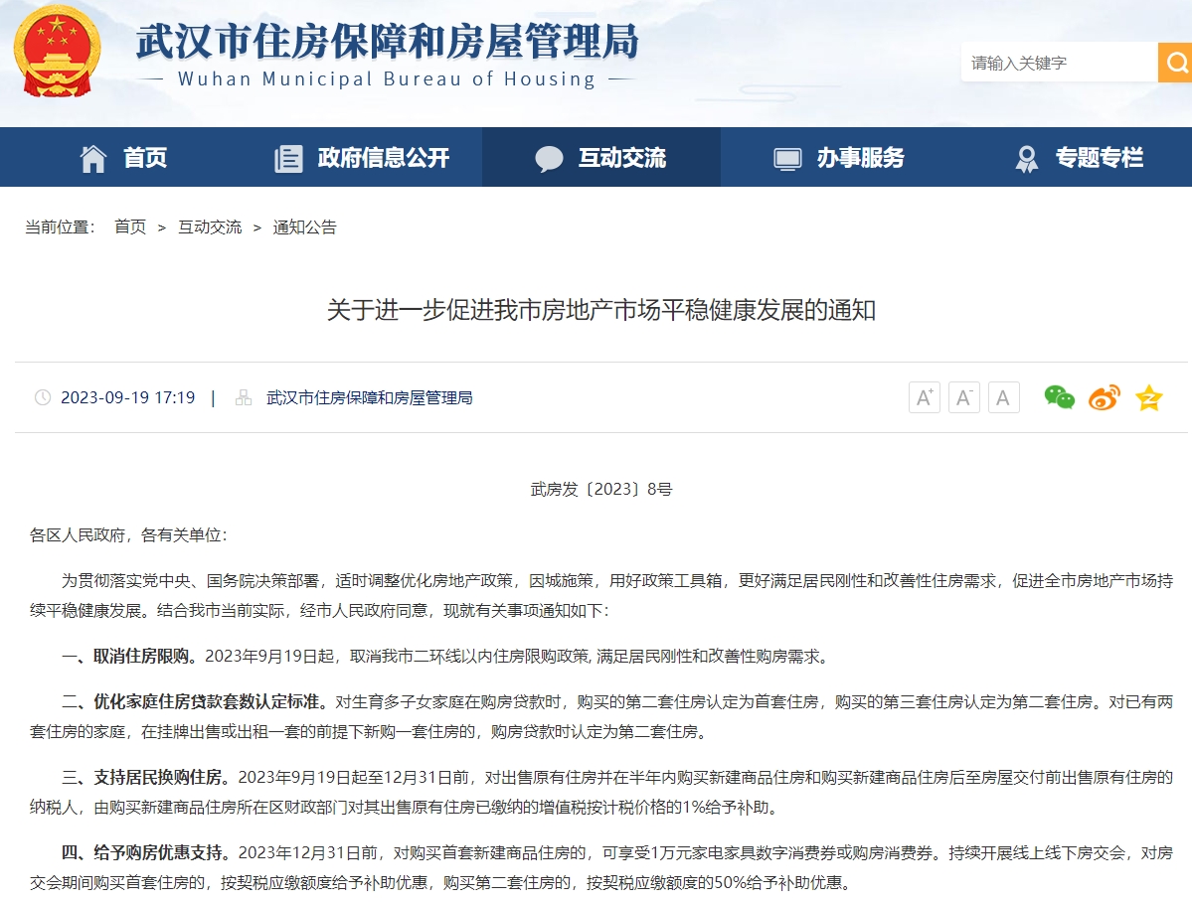Click 通知公告 breadcrumb link
This screenshot has width=1192, height=903.
click(304, 226)
